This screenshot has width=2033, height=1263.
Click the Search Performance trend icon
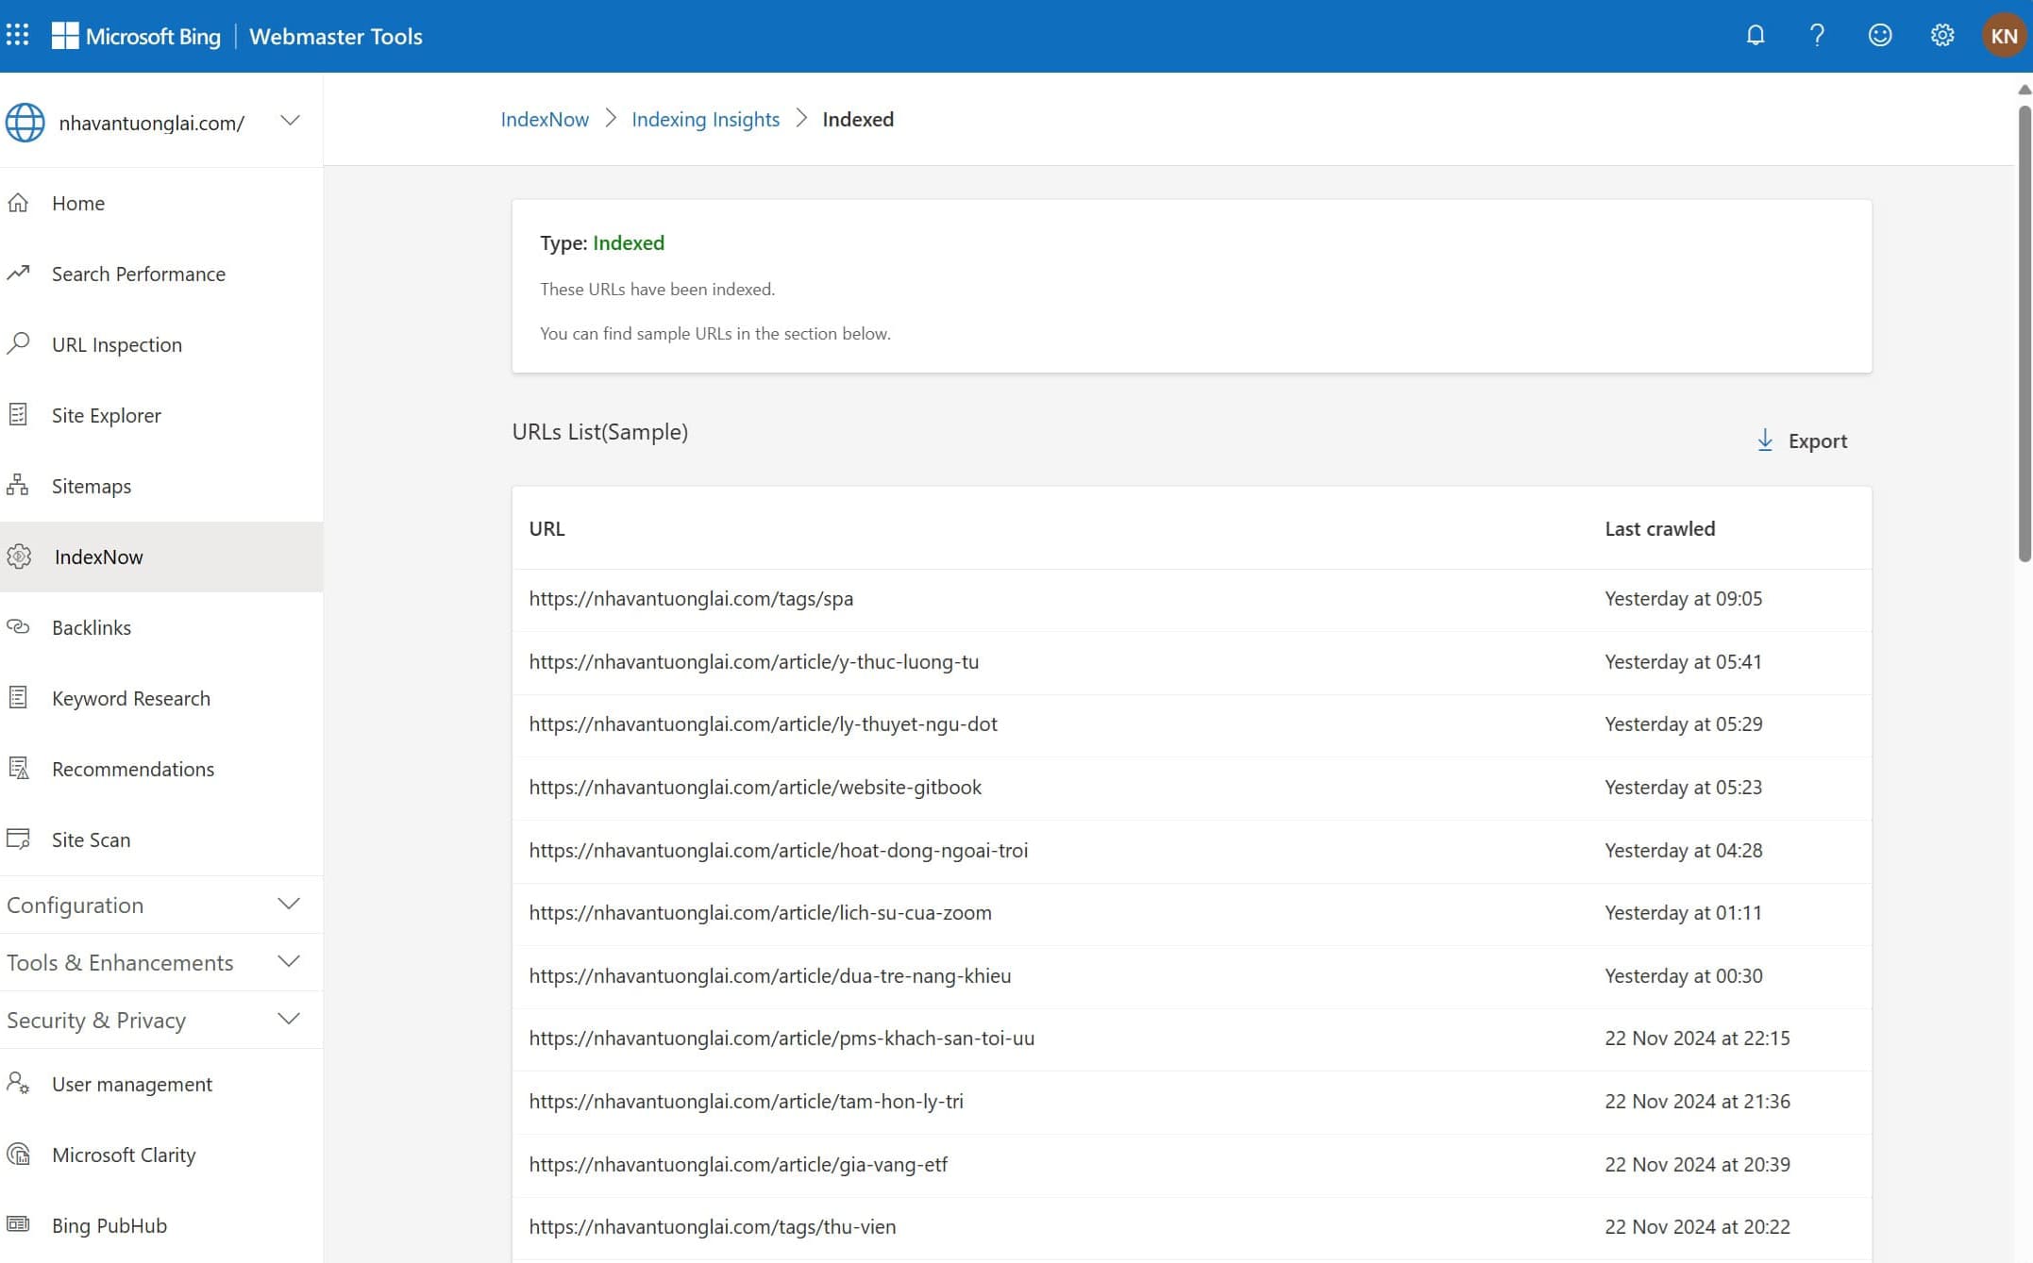[18, 274]
